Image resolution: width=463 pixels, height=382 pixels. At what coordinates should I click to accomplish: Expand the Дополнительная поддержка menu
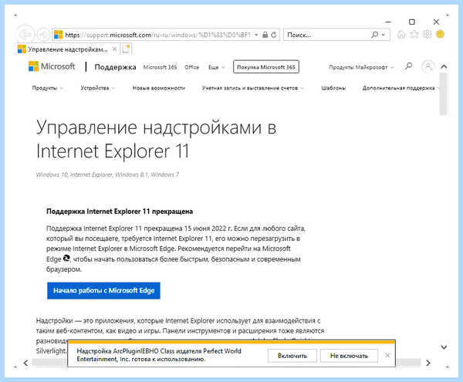(401, 88)
